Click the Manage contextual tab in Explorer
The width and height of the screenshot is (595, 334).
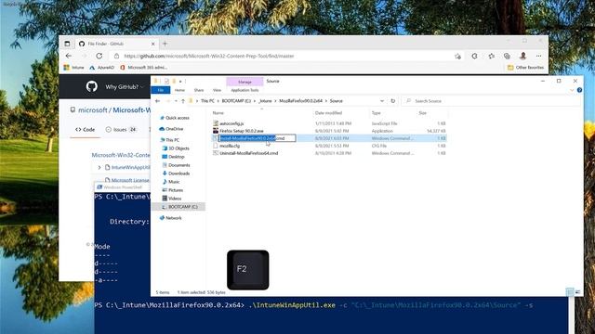[245, 82]
